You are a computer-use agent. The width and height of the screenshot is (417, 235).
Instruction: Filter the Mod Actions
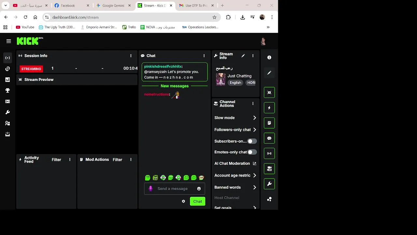pos(117,160)
